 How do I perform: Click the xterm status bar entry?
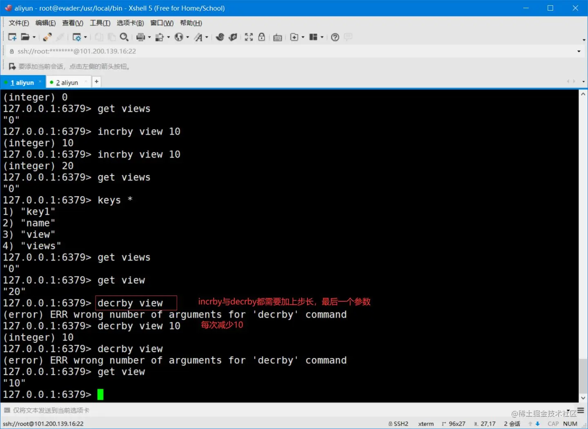coord(426,424)
